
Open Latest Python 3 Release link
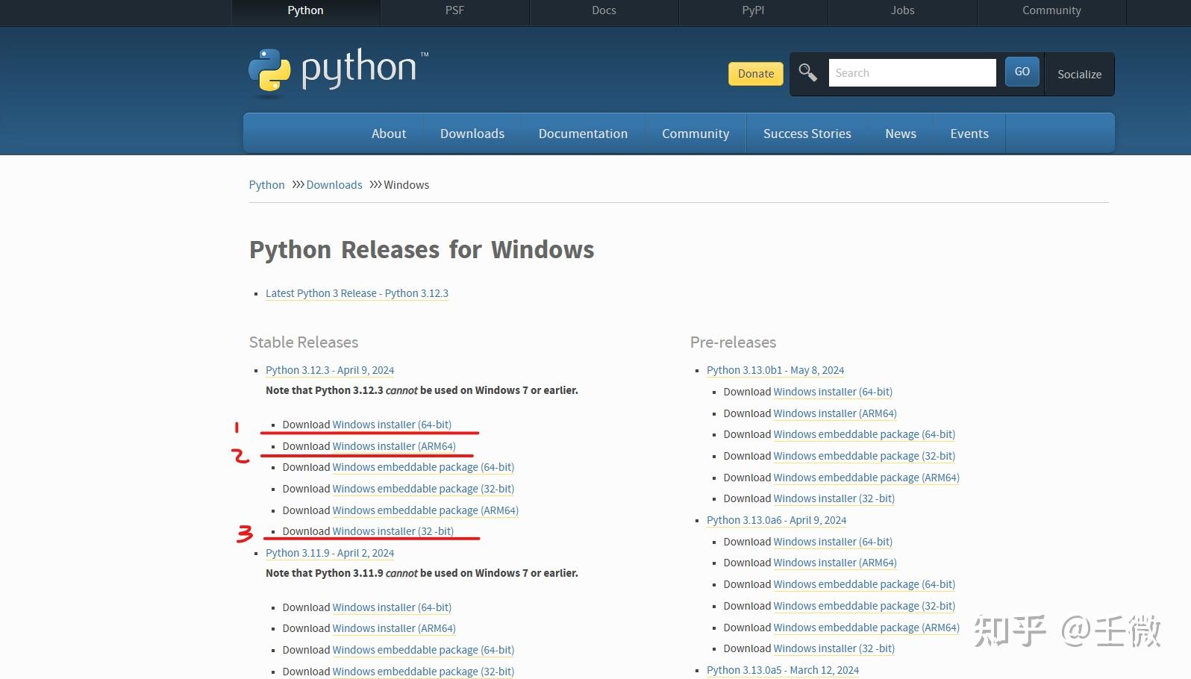click(x=357, y=293)
